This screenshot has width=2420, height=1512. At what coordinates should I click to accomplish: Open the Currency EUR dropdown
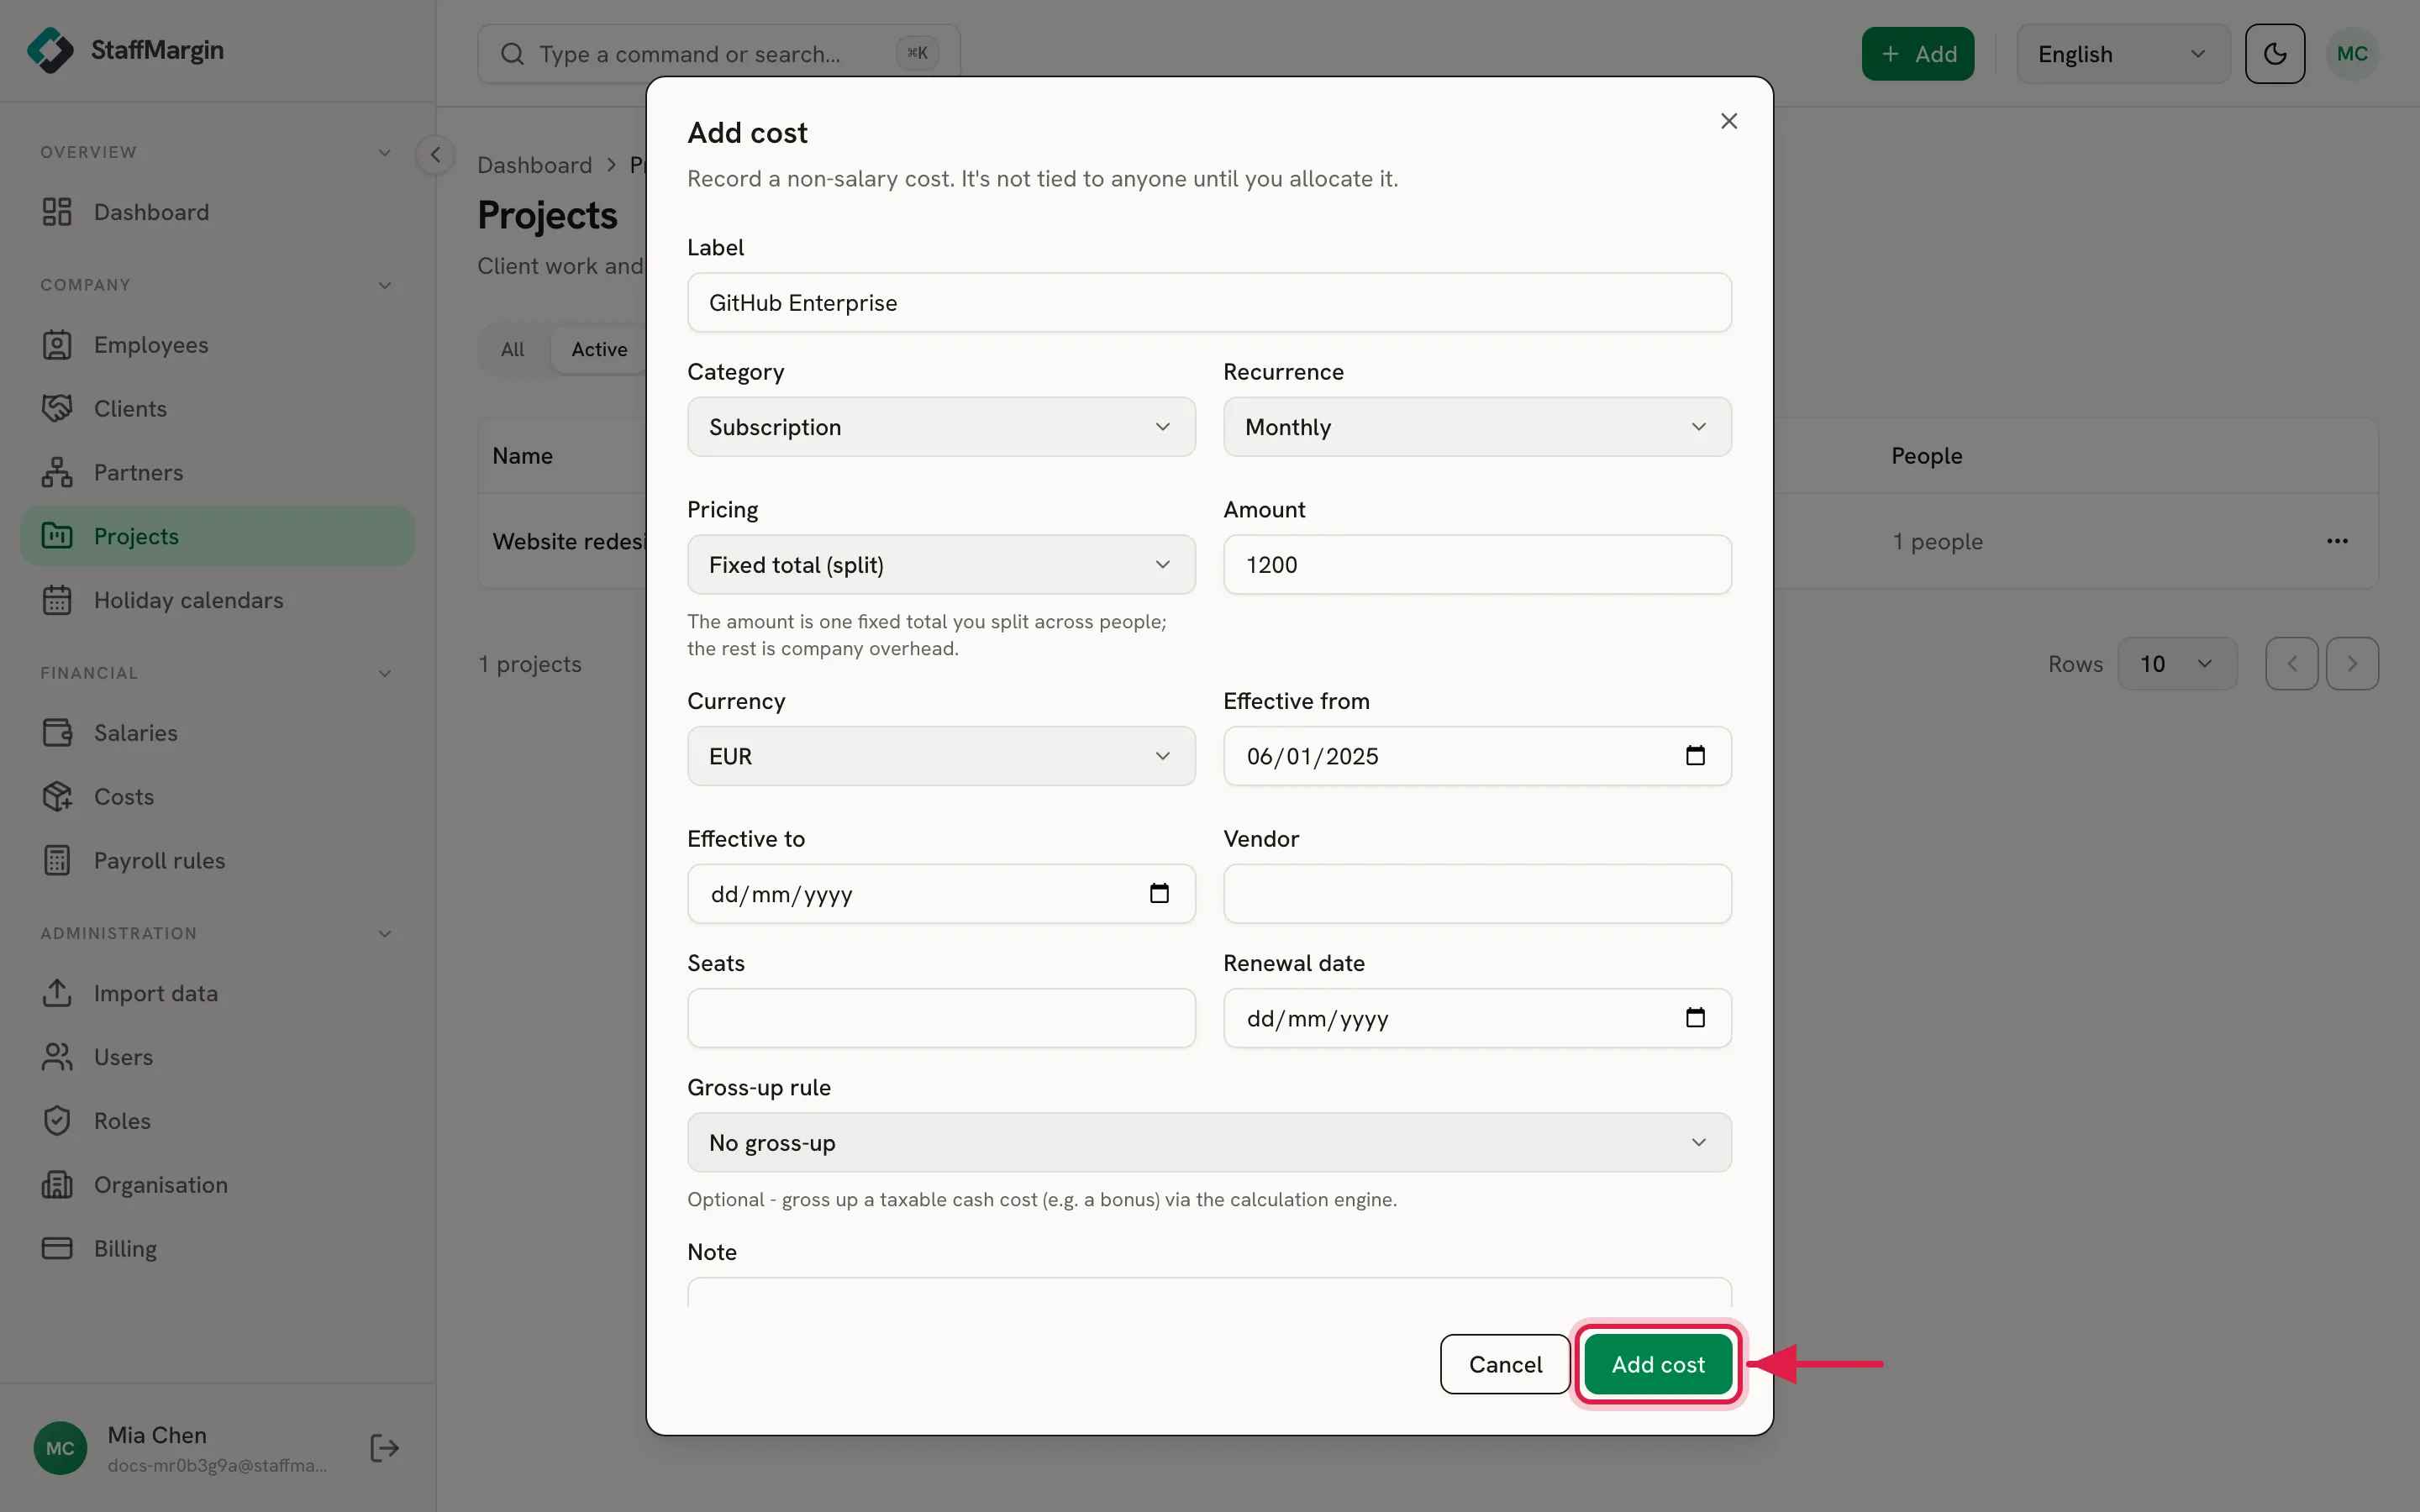(941, 756)
